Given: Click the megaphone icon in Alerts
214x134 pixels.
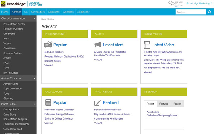Looking at the screenshot, I should click(98, 45).
